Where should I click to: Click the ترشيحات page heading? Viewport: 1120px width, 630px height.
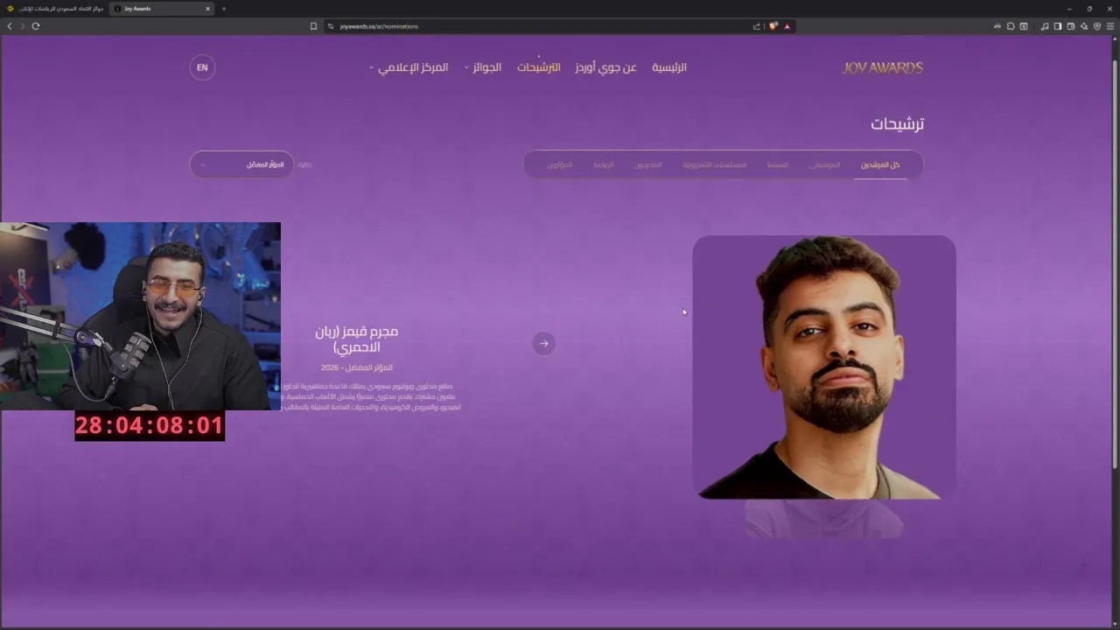click(898, 124)
